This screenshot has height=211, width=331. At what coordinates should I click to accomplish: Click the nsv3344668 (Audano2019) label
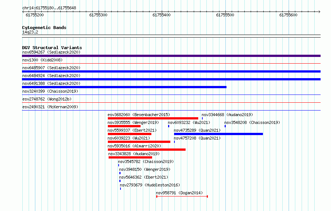(x=227, y=115)
